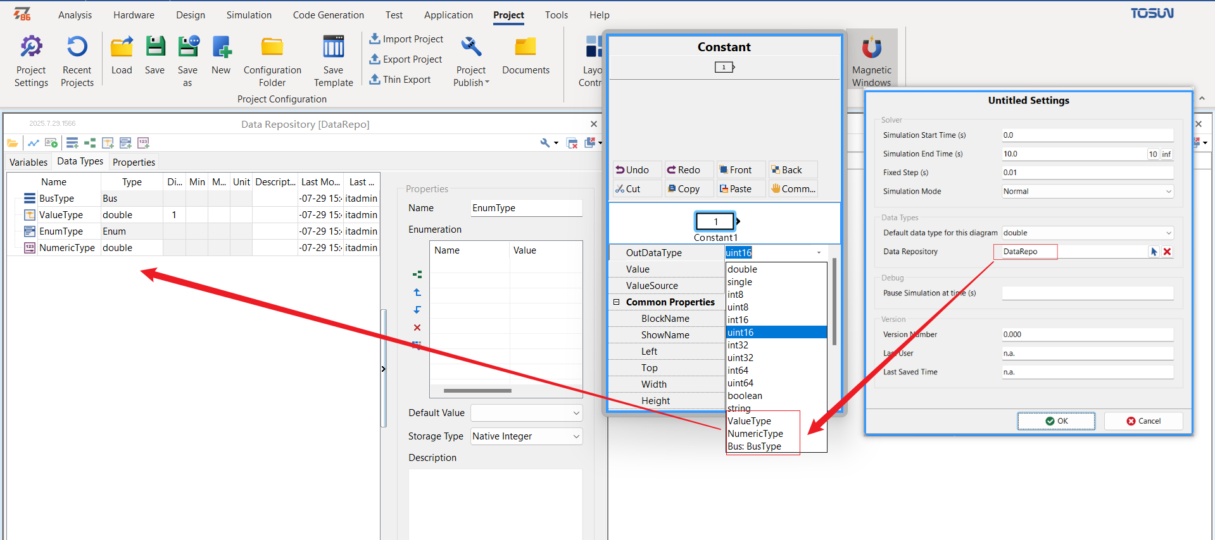This screenshot has width=1215, height=540.
Task: Collapse the Common Properties group
Action: pos(616,302)
